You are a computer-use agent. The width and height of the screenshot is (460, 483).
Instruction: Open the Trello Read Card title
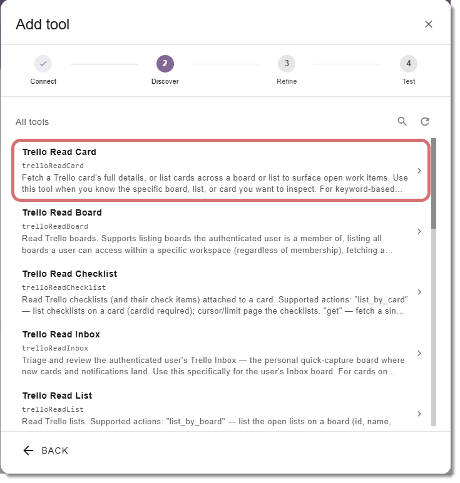(x=59, y=152)
